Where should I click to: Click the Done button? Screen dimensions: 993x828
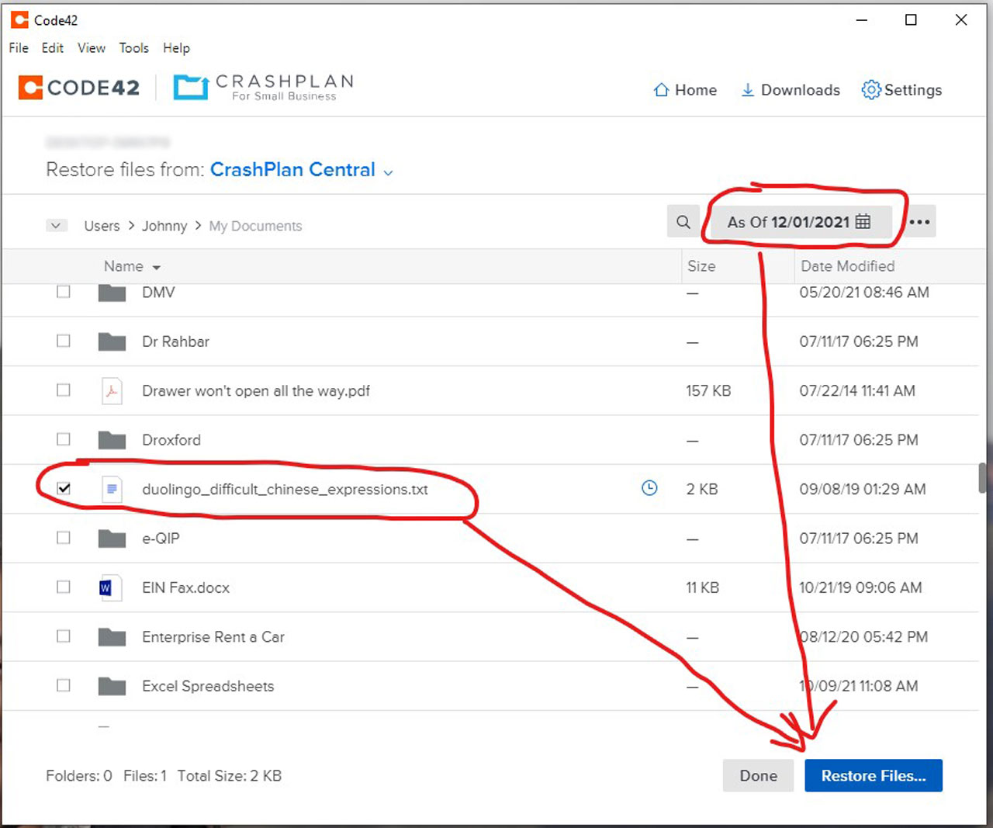758,775
